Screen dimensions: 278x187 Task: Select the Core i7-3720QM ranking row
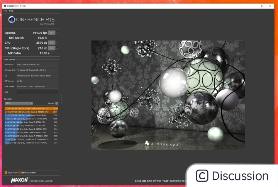click(x=31, y=136)
